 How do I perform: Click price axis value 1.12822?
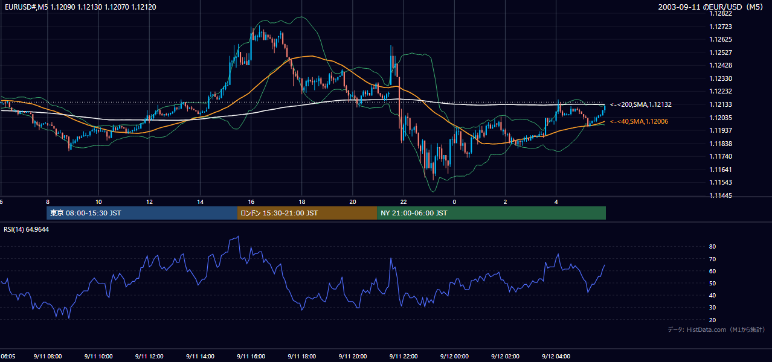[x=721, y=13]
